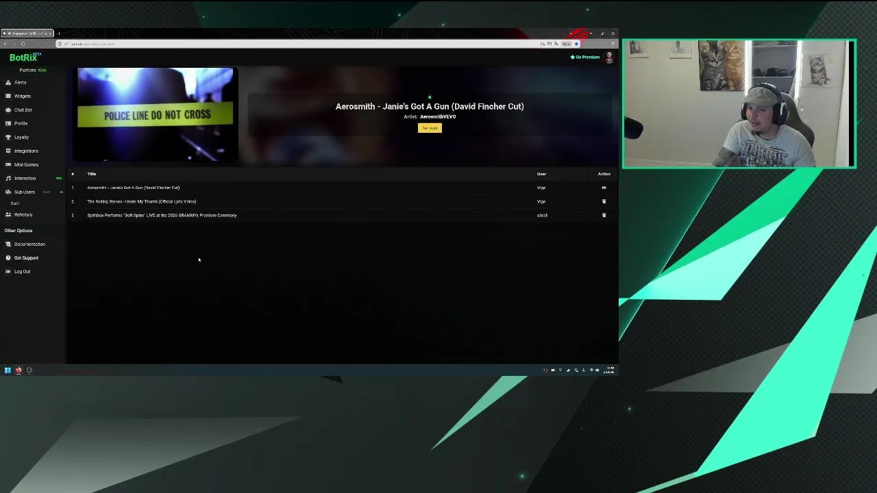The width and height of the screenshot is (877, 493).
Task: Open the Loyalty trophy icon
Action: (8, 137)
